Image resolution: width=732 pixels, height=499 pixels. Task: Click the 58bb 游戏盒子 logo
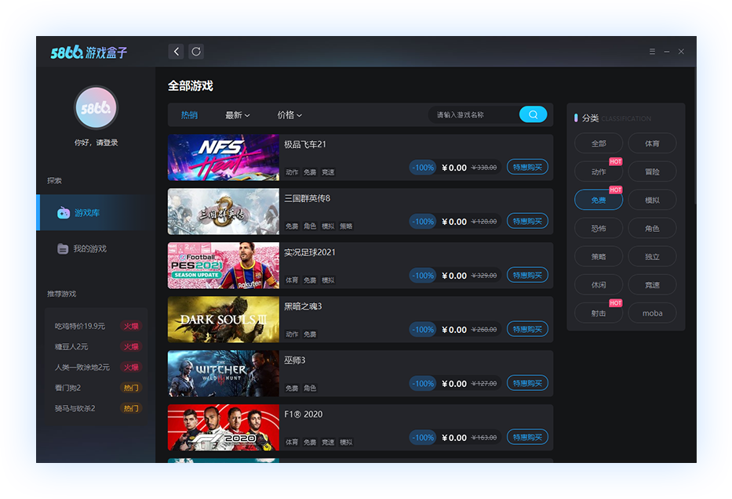tap(89, 52)
